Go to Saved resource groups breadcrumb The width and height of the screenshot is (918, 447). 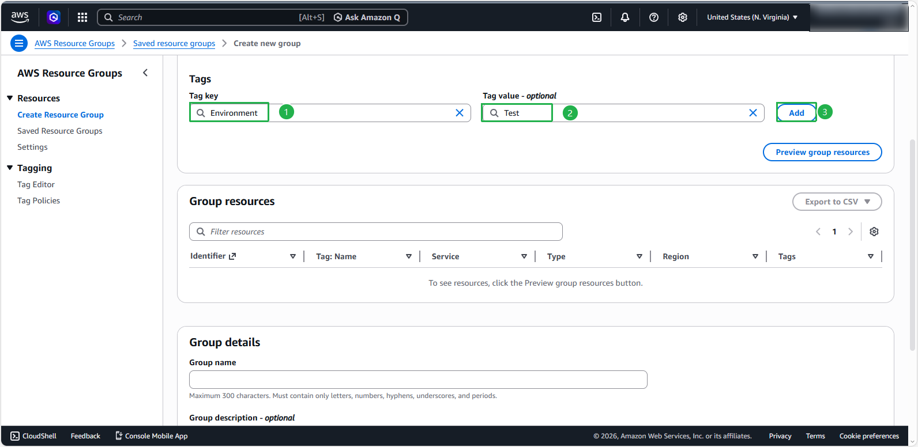pyautogui.click(x=174, y=43)
